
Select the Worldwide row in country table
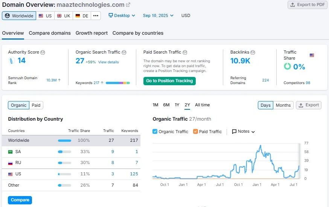click(71, 141)
